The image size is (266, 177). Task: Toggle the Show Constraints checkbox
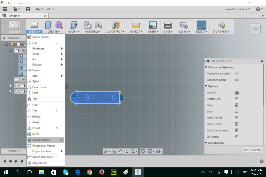click(x=236, y=130)
